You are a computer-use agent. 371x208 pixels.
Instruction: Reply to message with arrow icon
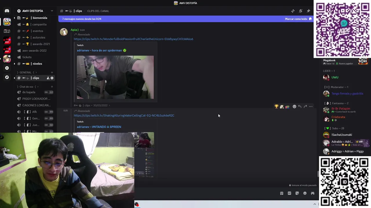point(300,107)
